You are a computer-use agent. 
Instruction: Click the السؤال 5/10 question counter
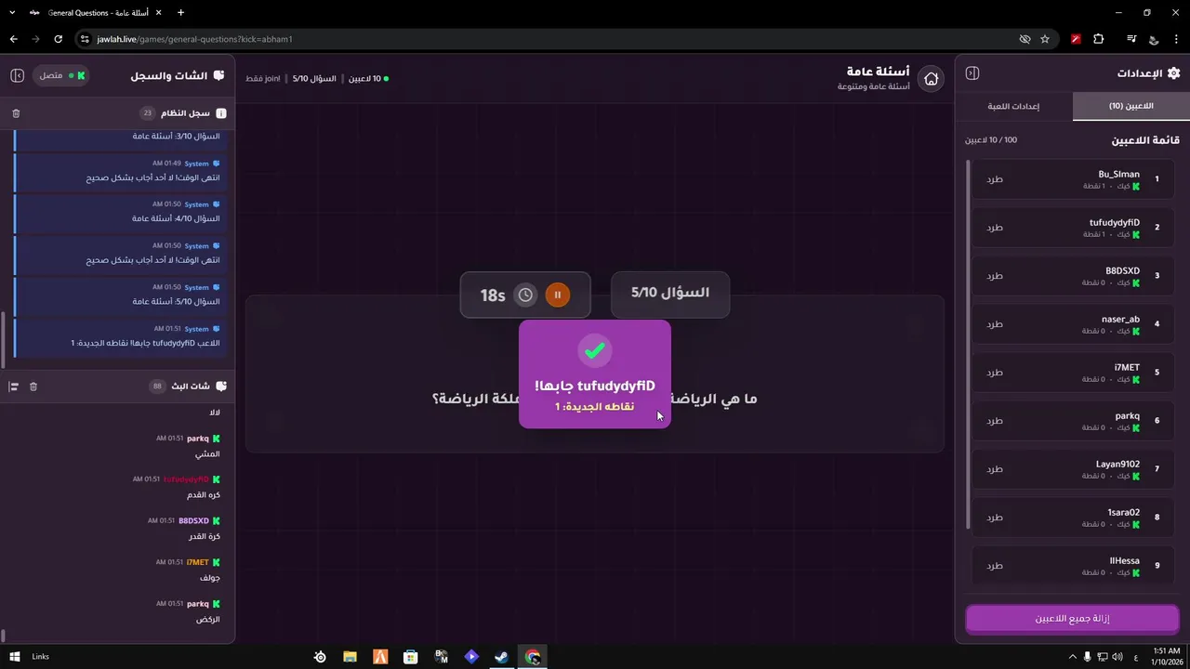click(670, 294)
